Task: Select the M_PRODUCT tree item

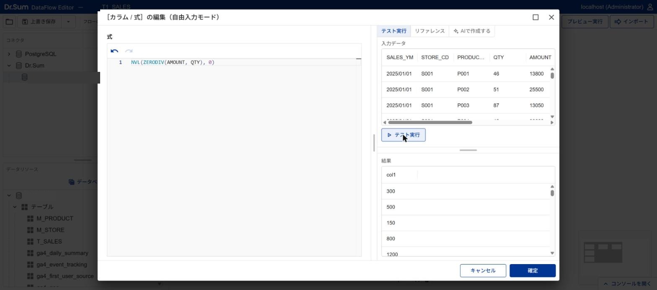Action: [x=55, y=219]
